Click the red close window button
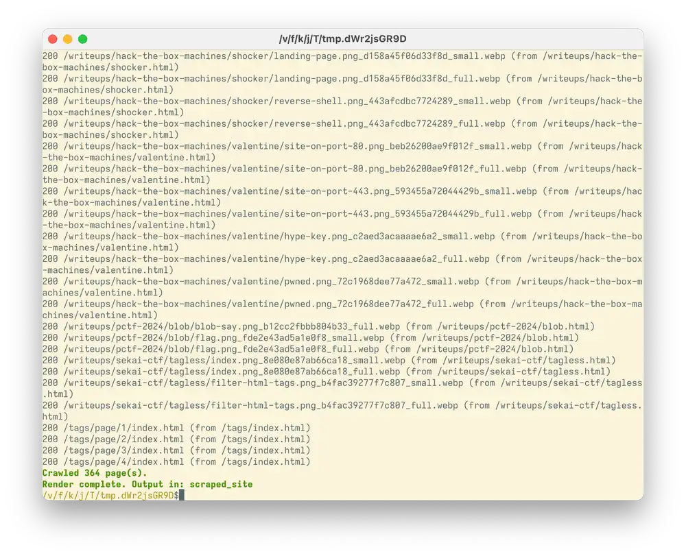The height and width of the screenshot is (556, 686). tap(53, 39)
